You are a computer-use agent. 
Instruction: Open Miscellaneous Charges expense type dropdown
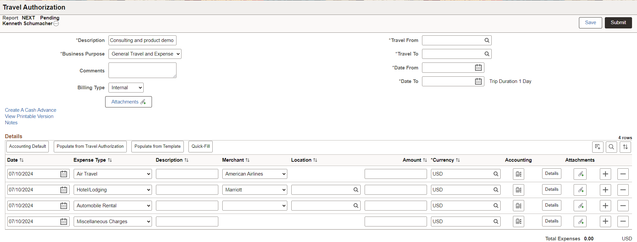pos(113,222)
